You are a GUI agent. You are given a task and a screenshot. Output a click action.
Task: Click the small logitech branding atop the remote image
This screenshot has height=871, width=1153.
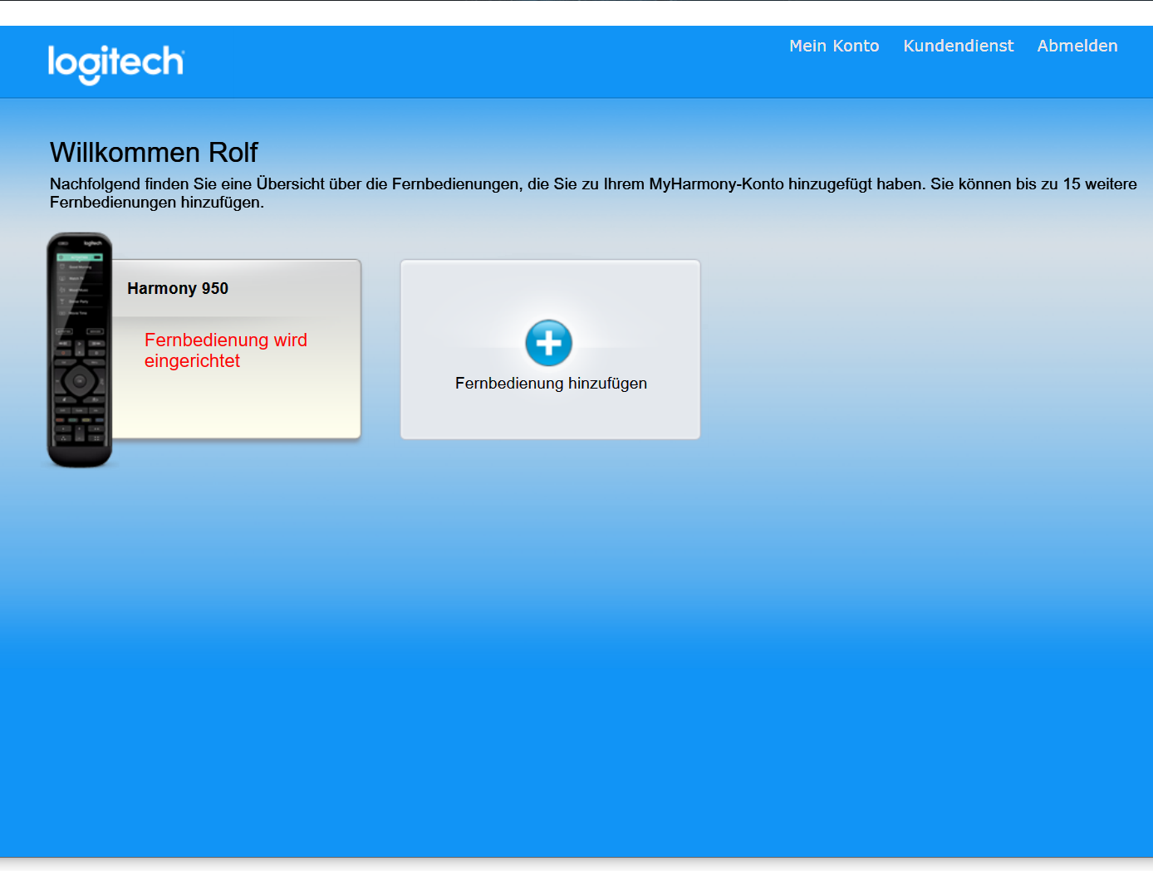(x=92, y=243)
